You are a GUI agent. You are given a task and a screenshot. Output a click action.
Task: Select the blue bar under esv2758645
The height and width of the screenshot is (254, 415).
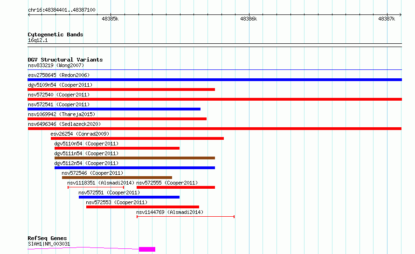coord(214,80)
